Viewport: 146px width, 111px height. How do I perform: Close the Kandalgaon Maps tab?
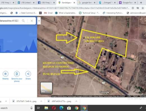coord(74,3)
